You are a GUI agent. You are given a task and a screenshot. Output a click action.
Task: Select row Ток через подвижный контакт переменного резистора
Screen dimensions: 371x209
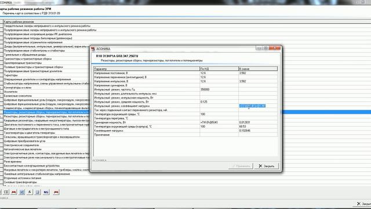(185, 110)
